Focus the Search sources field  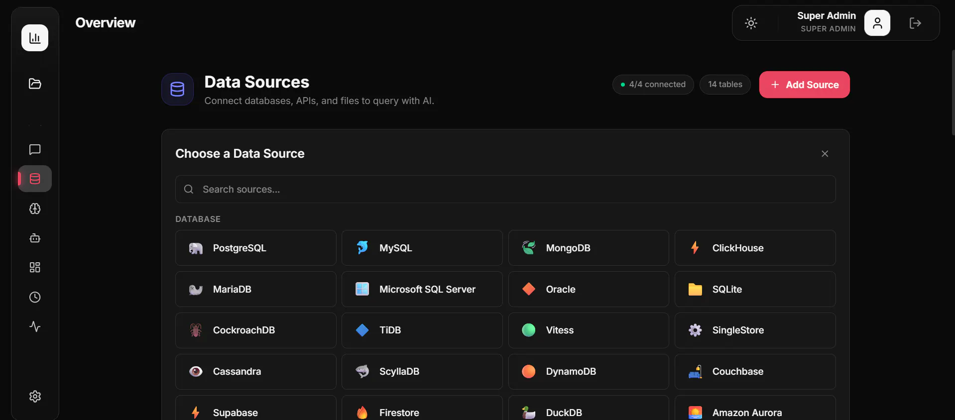[x=505, y=189]
